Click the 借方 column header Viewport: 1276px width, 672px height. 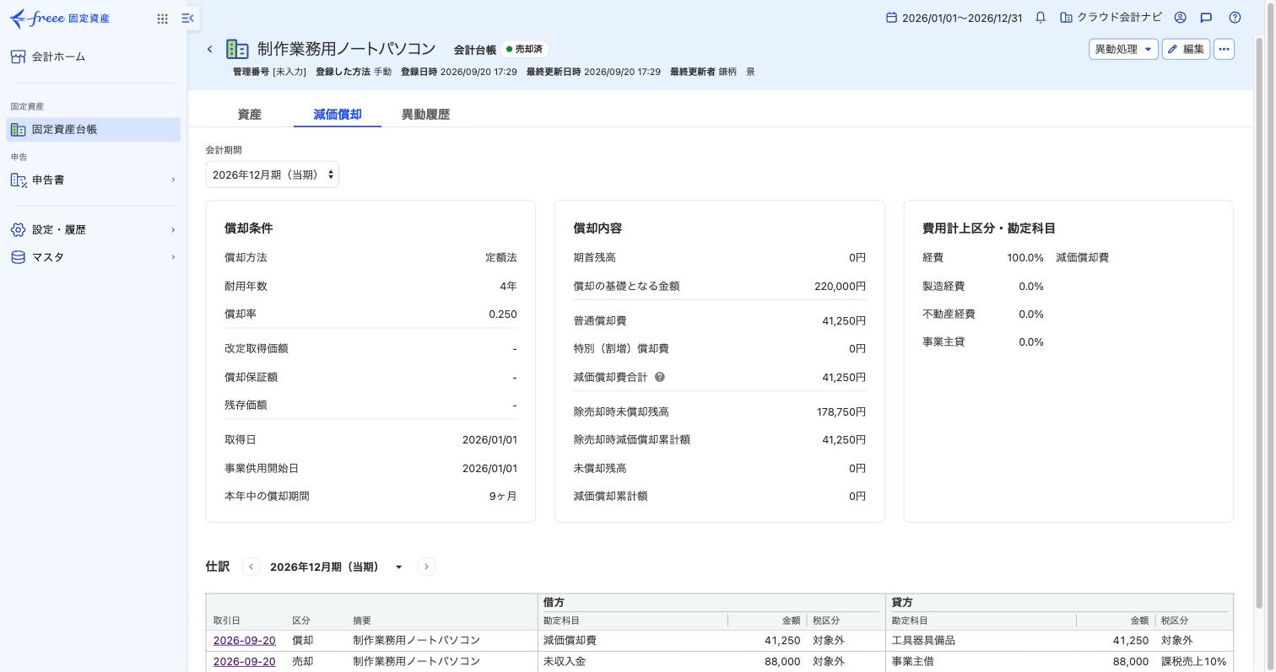(554, 602)
